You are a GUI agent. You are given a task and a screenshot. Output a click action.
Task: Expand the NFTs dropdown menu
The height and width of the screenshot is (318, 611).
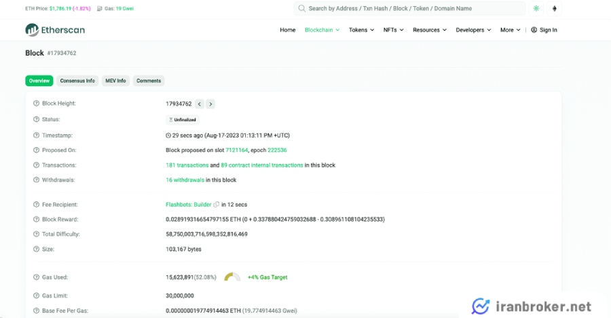point(393,30)
